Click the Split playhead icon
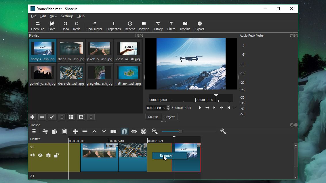The height and width of the screenshot is (183, 326). (x=113, y=131)
